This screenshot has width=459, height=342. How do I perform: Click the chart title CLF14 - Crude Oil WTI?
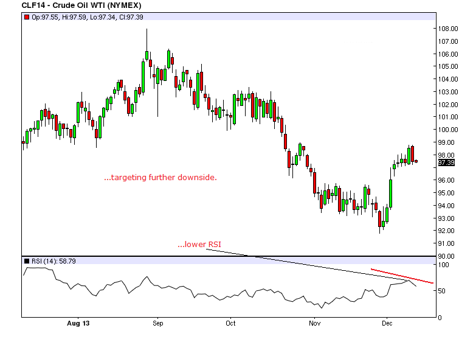79,5
